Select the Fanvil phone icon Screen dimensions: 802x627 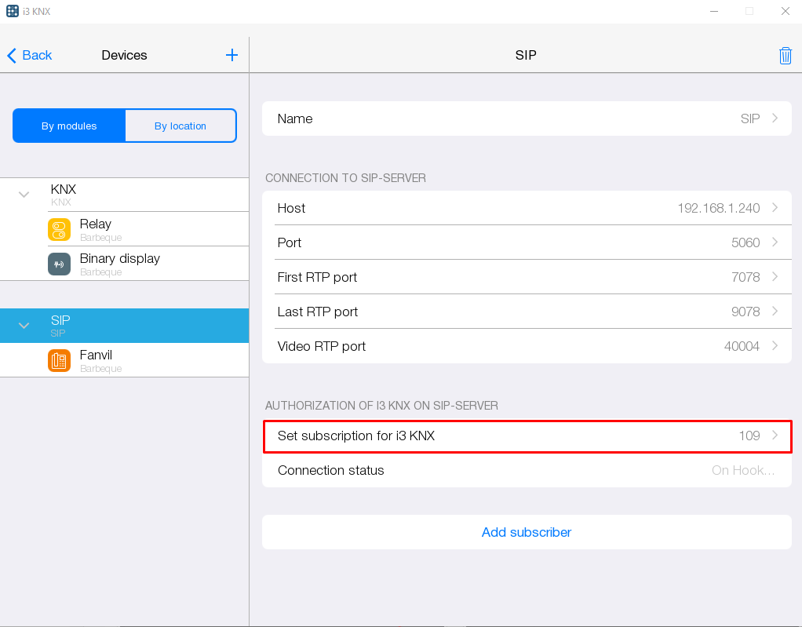pos(59,361)
